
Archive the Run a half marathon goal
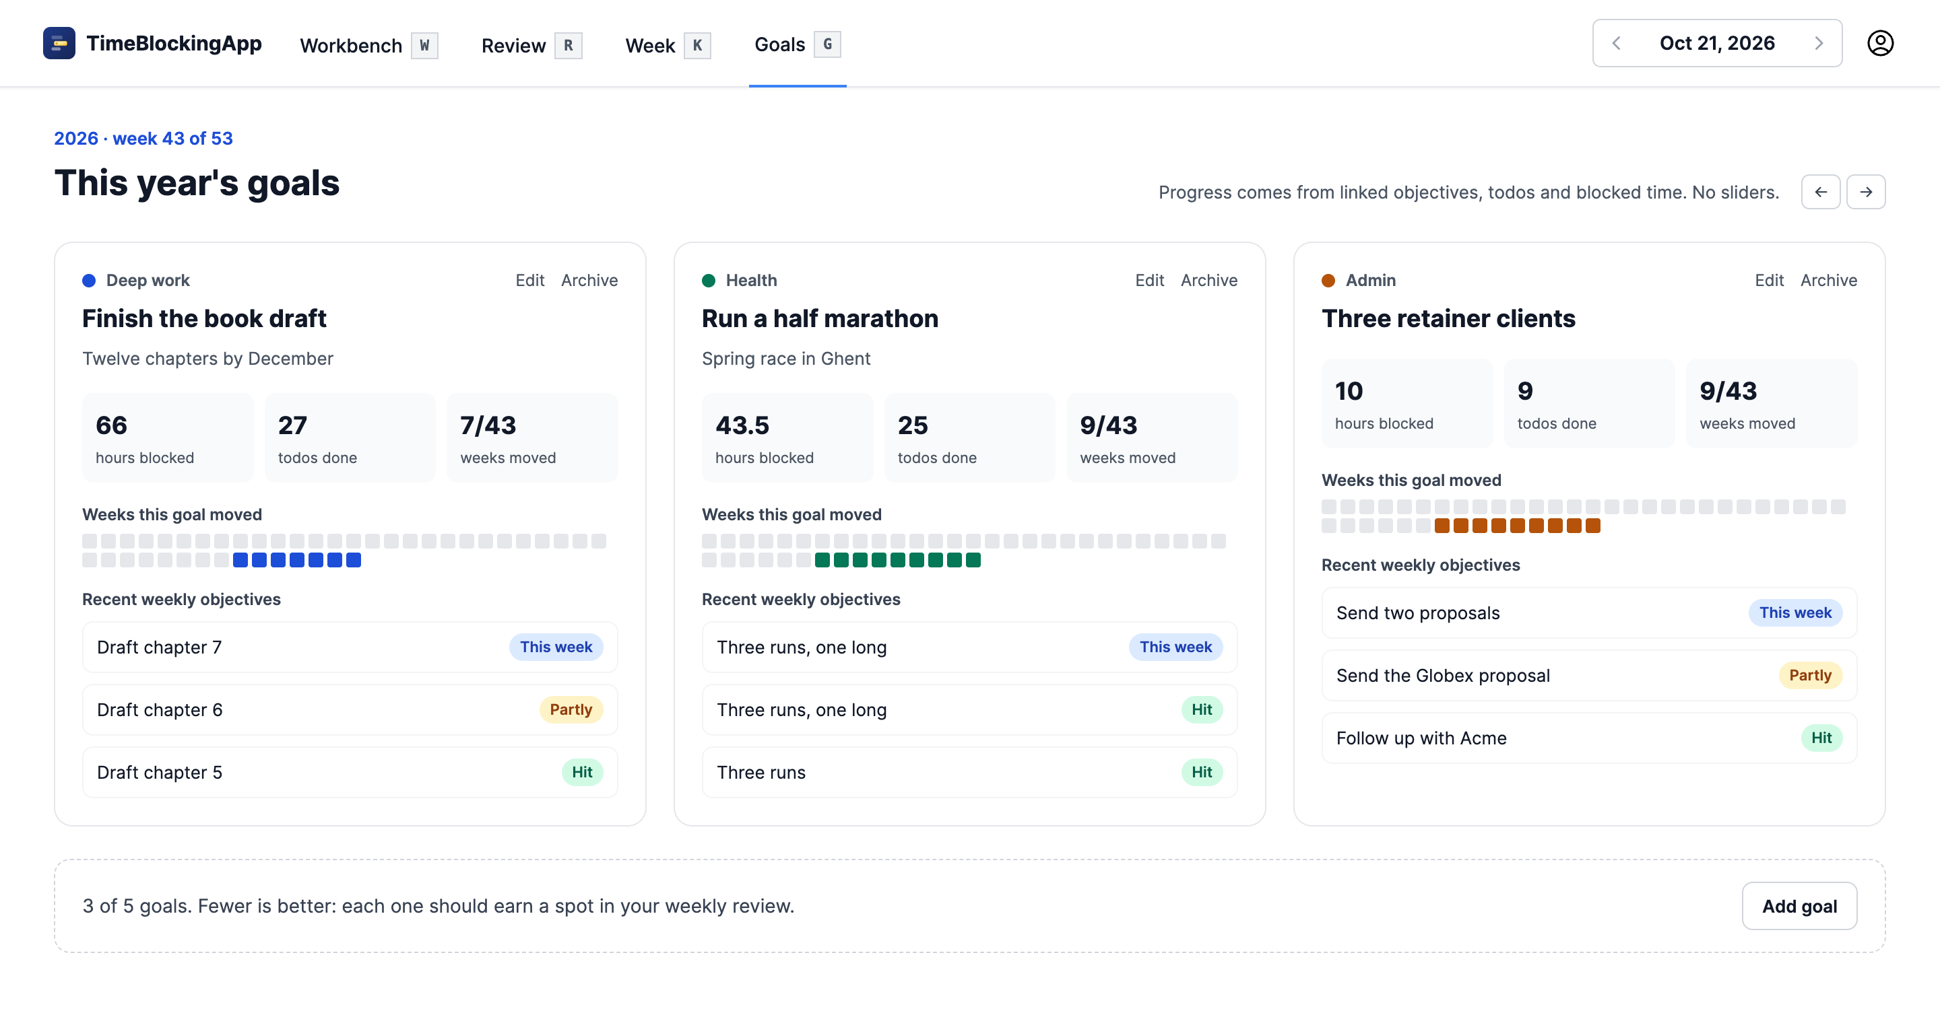1208,280
